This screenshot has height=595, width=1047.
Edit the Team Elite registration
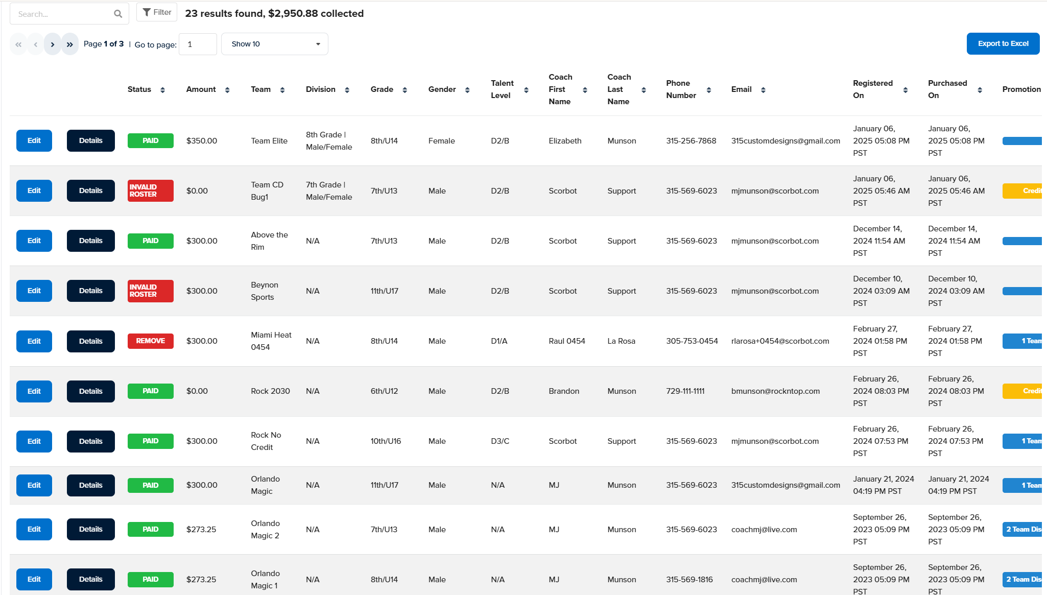tap(34, 141)
